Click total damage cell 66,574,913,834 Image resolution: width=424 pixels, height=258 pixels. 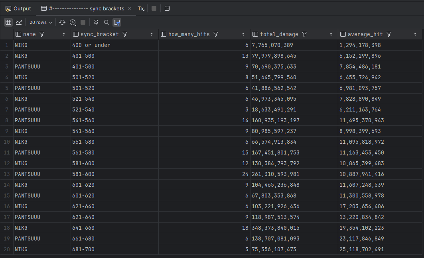(294, 142)
